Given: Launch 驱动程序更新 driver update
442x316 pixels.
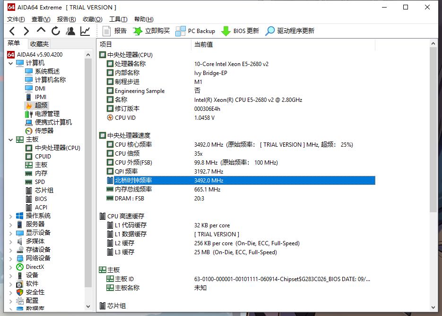Looking at the screenshot, I should [x=290, y=31].
